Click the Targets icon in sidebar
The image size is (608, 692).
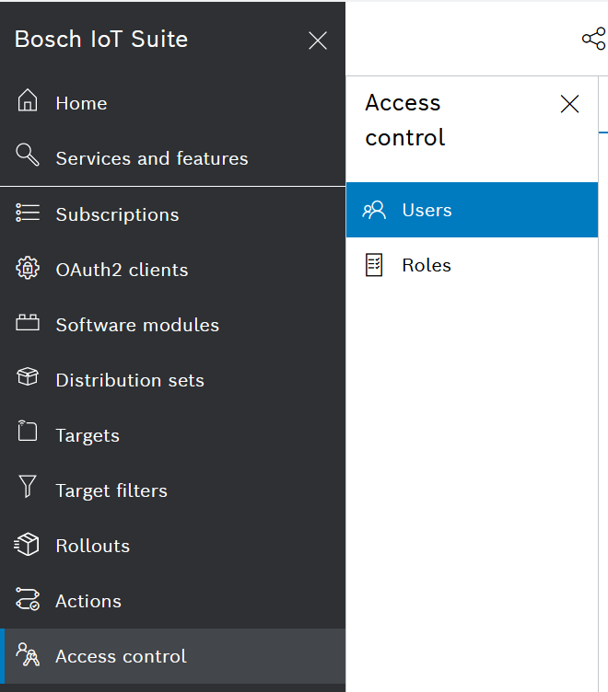coord(28,432)
